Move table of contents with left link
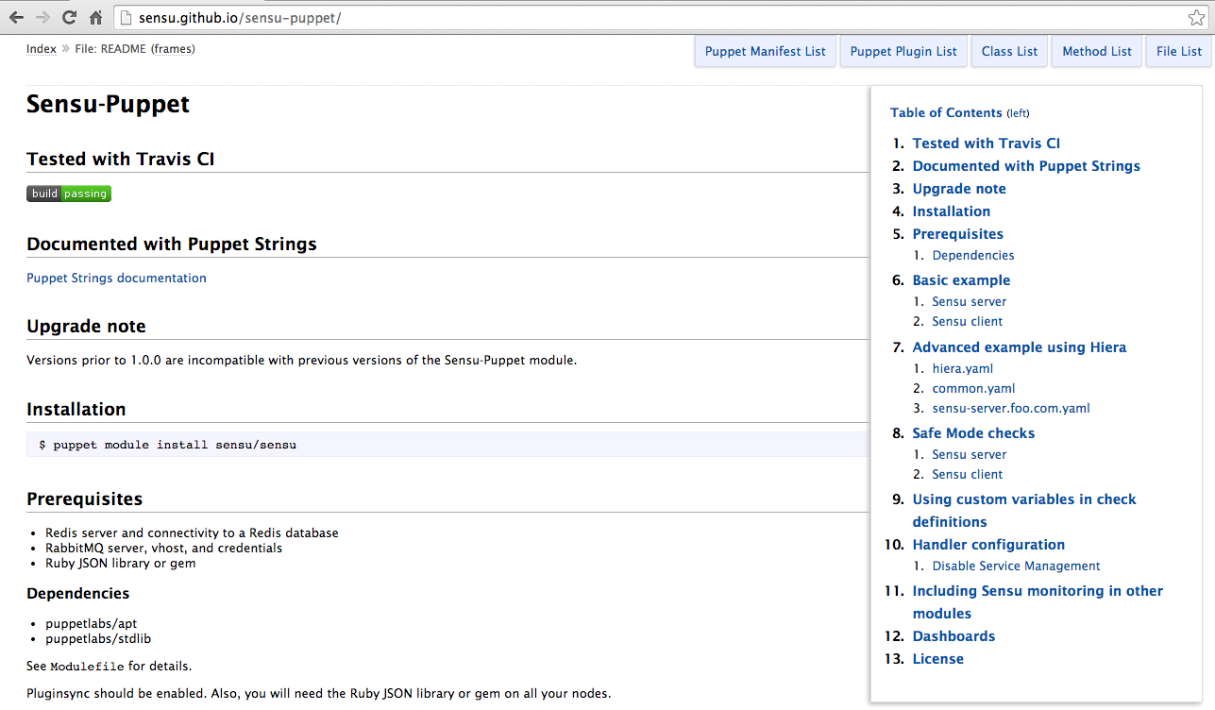This screenshot has width=1215, height=710. click(x=1018, y=113)
